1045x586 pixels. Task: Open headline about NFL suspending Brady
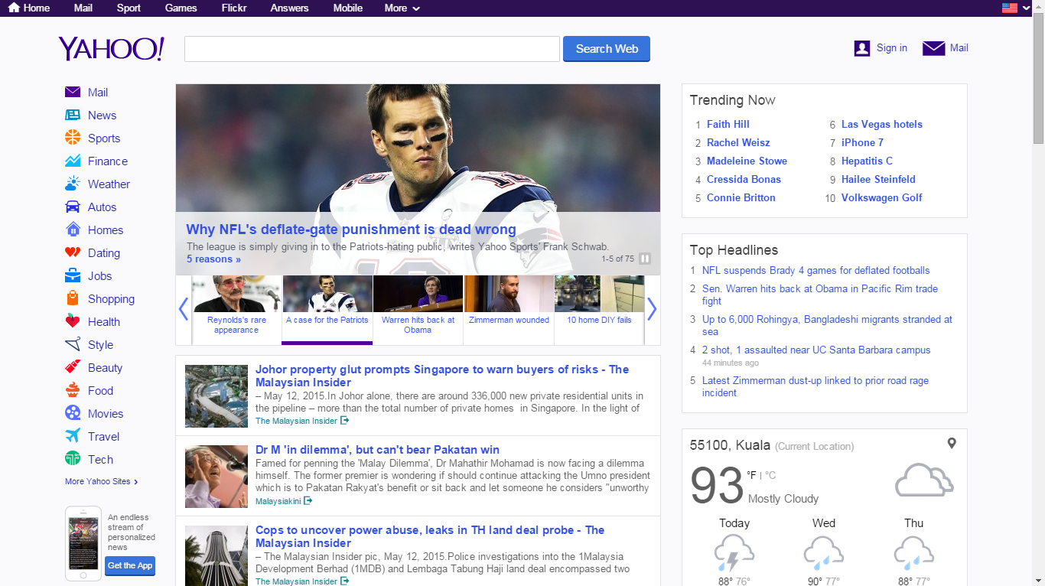(816, 270)
